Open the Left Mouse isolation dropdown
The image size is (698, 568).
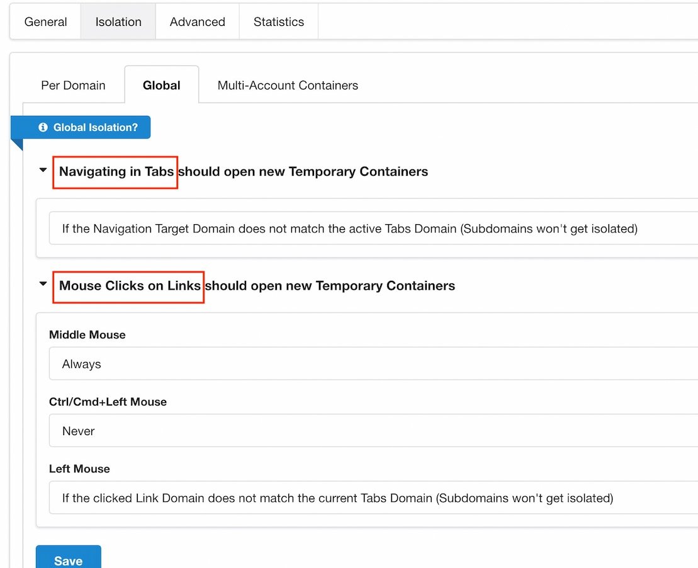(373, 498)
